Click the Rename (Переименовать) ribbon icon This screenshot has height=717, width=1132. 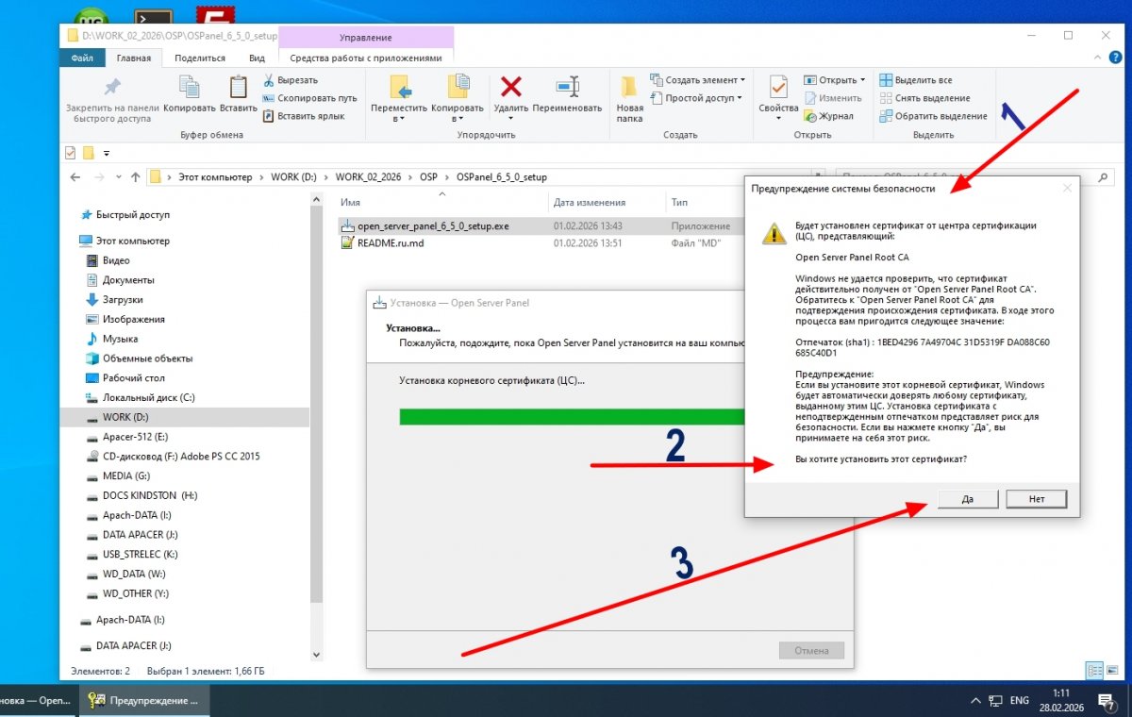pos(567,88)
